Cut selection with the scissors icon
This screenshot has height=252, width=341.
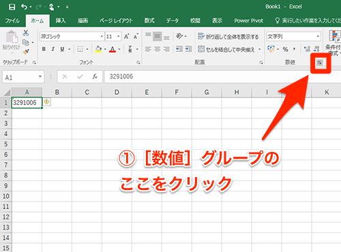pos(26,33)
